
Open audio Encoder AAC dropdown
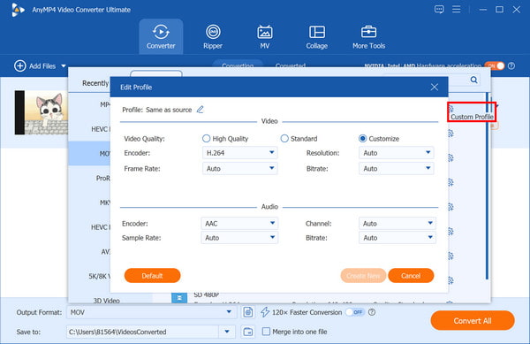click(x=239, y=223)
